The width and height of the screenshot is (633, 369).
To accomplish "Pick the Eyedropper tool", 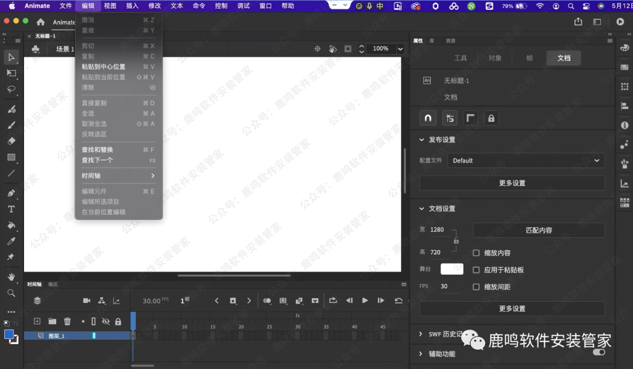I will point(11,241).
